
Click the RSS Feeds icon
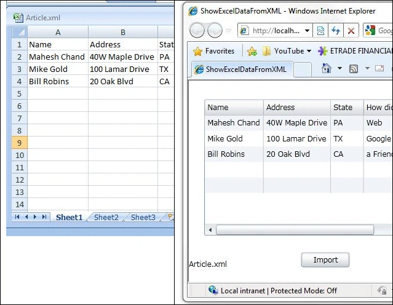point(354,69)
